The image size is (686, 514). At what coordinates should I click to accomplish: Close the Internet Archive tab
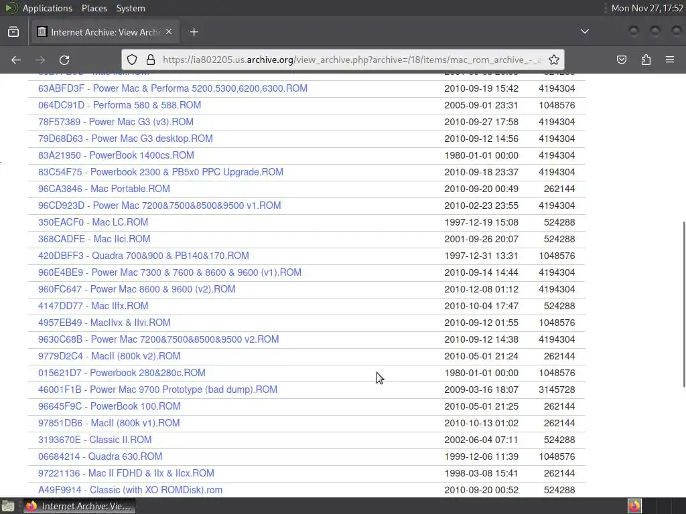pos(169,31)
